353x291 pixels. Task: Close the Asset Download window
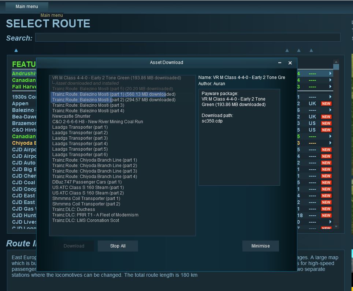[x=290, y=63]
